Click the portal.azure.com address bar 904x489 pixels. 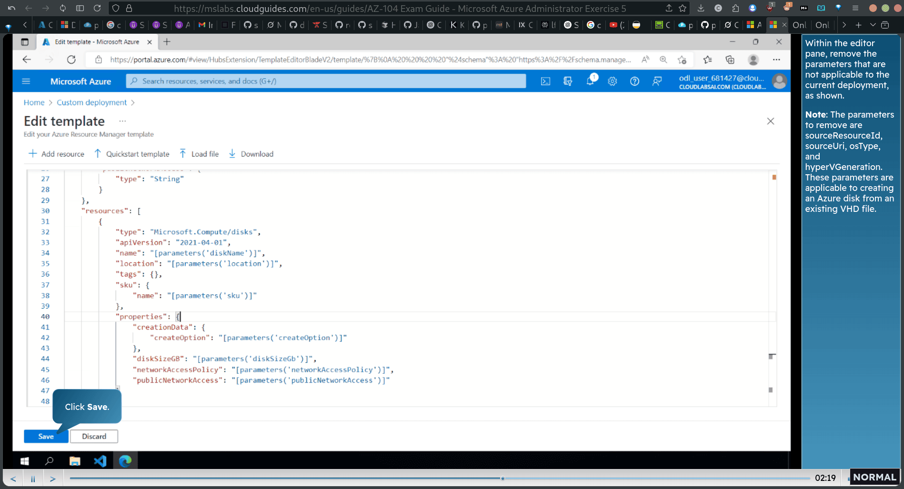coord(370,60)
